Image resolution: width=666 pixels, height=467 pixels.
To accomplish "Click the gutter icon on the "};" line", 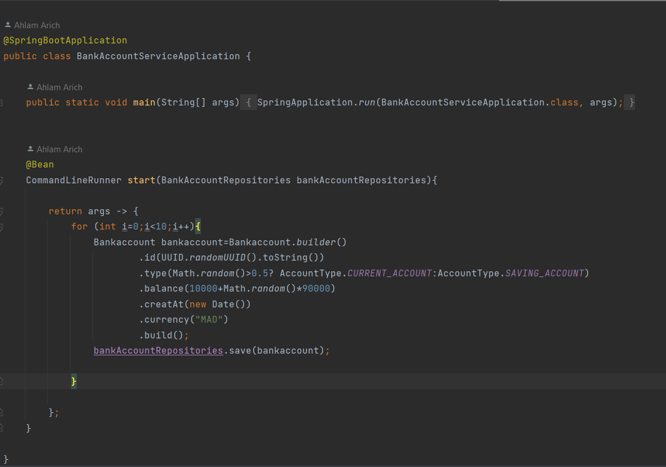I will 3,412.
